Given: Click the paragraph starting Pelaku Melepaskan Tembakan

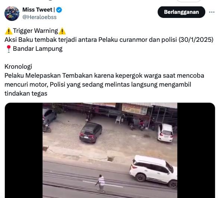Looking at the screenshot, I should (x=104, y=84).
